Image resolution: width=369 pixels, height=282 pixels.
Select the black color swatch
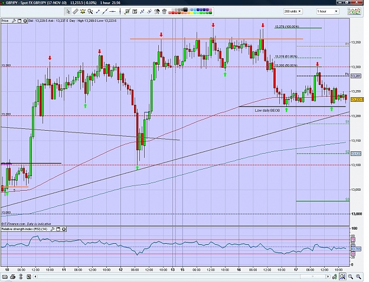(185, 9)
